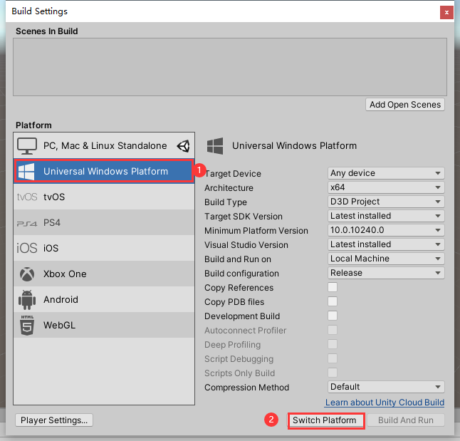Click the Scenes In Build list area
The height and width of the screenshot is (441, 460).
[230, 67]
